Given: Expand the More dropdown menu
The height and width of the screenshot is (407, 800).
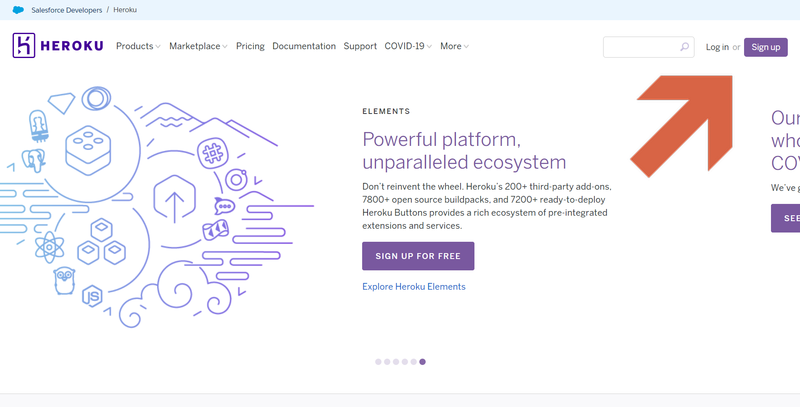Looking at the screenshot, I should click(x=455, y=46).
